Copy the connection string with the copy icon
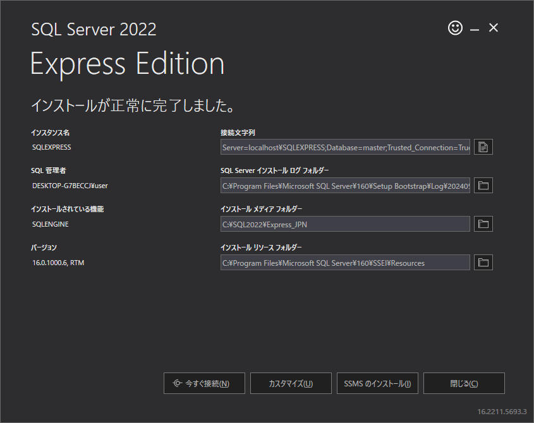The width and height of the screenshot is (534, 423). (483, 147)
